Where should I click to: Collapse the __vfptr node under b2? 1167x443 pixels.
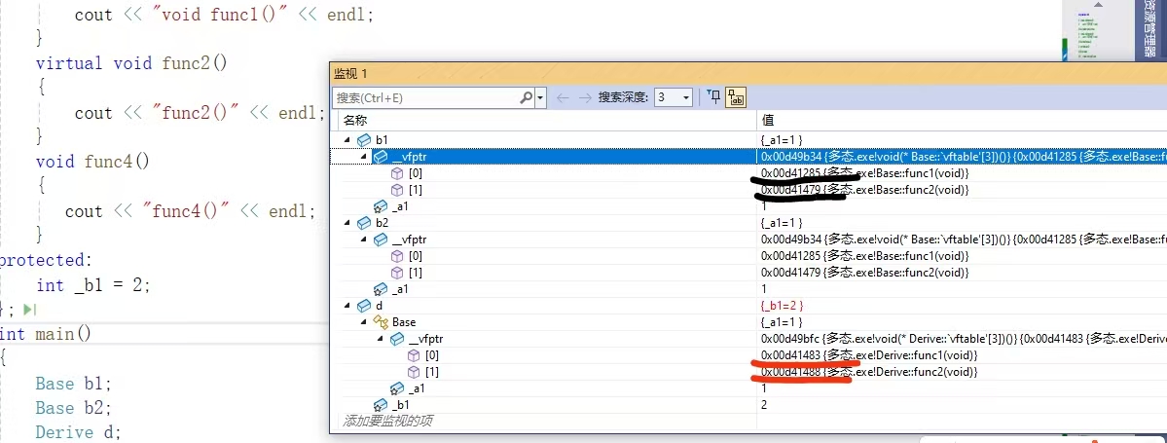(363, 239)
